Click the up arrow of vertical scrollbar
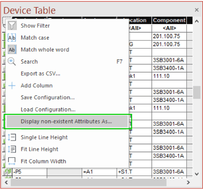203x189 pixels. pos(197,21)
